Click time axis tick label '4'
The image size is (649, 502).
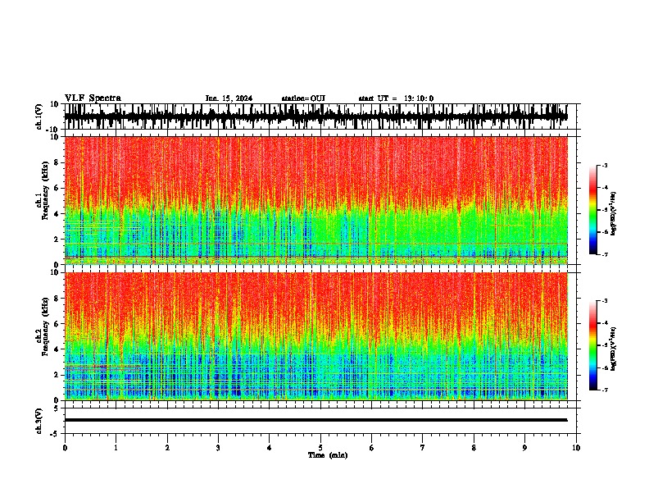(270, 448)
